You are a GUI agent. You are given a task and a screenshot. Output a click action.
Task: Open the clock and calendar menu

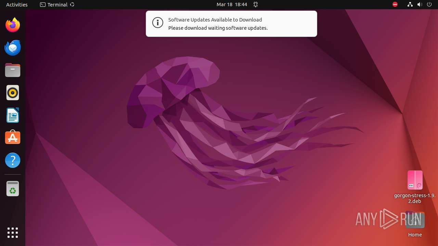(x=232, y=4)
